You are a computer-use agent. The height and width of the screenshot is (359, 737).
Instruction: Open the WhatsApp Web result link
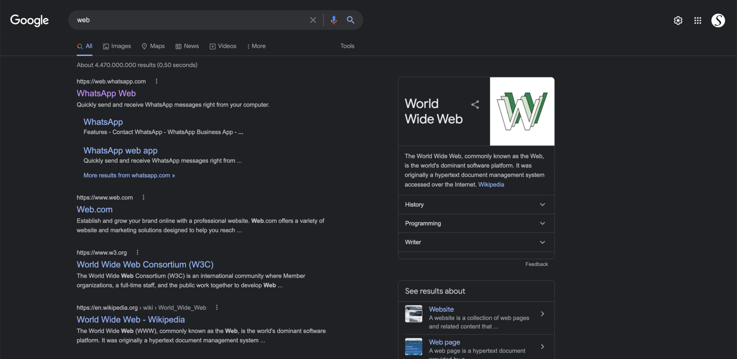[106, 93]
